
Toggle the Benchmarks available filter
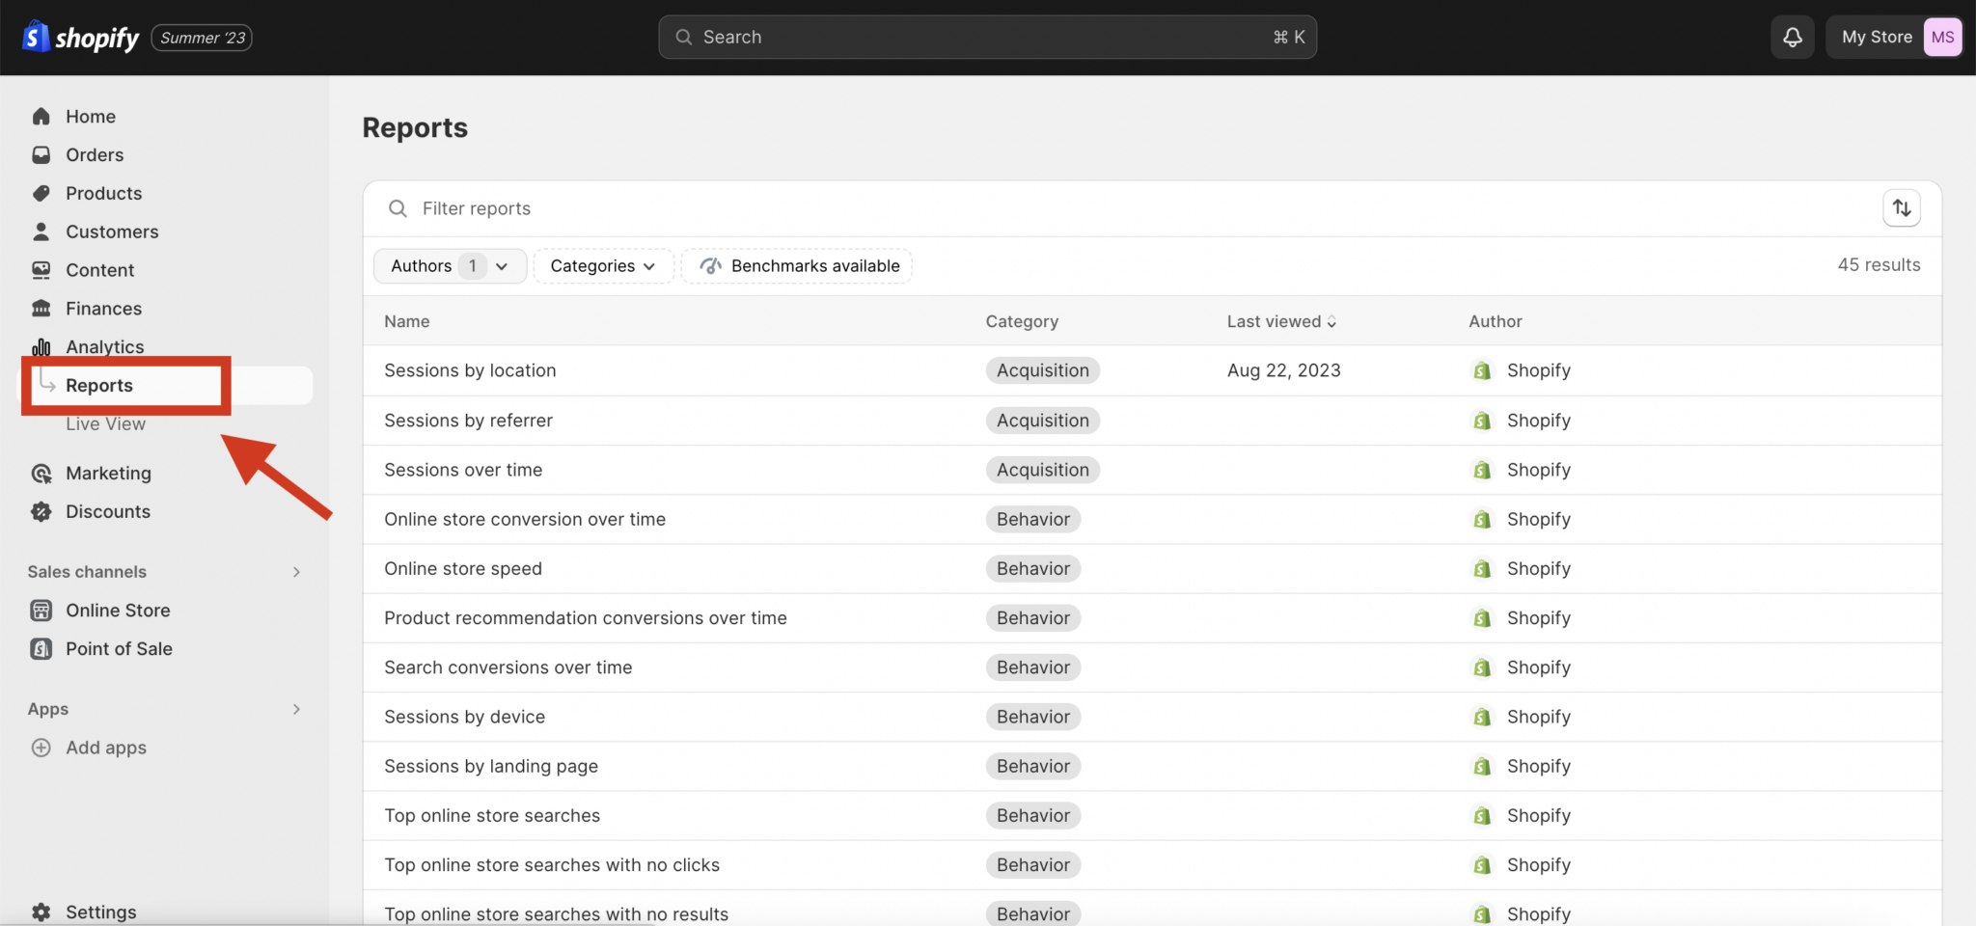(x=796, y=265)
